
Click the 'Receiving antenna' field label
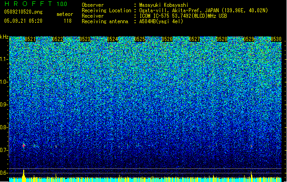(105, 21)
